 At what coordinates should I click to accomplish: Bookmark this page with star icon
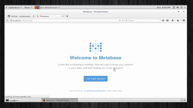[163, 20]
